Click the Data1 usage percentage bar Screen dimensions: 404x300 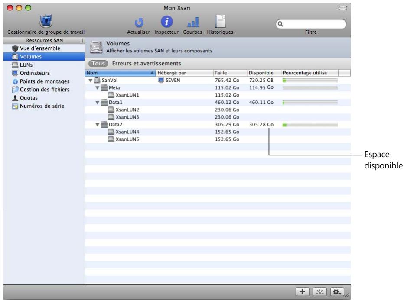[x=310, y=103]
